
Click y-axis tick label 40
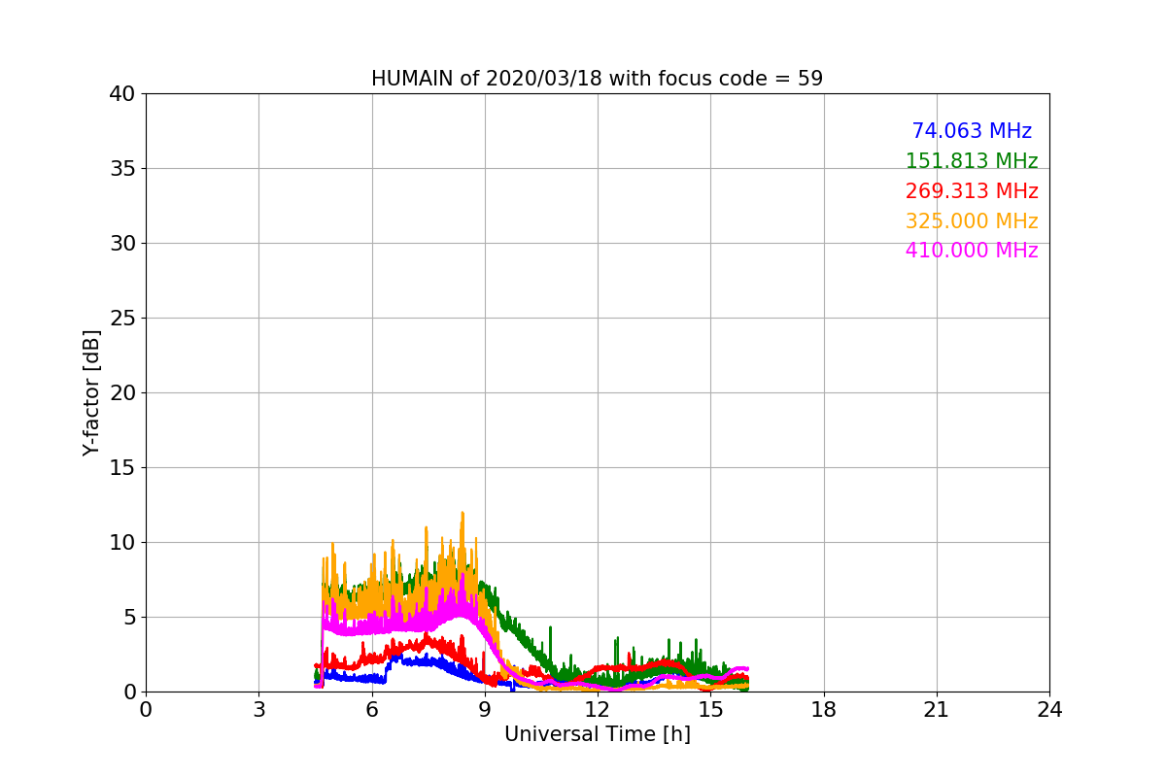click(122, 94)
